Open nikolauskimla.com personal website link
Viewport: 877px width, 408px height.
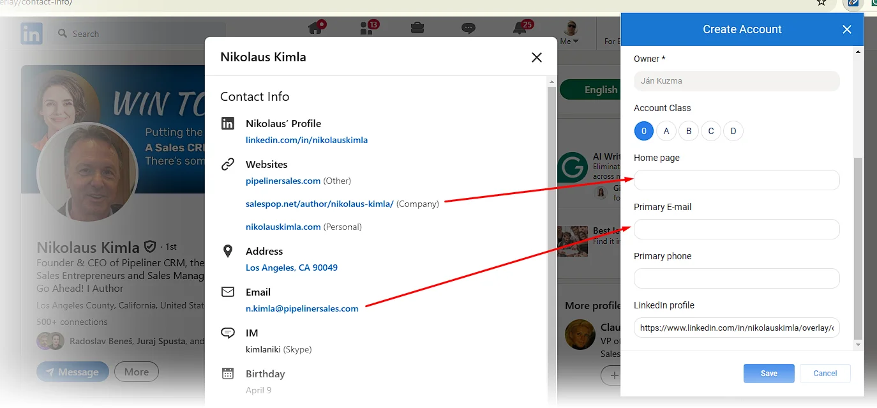283,227
